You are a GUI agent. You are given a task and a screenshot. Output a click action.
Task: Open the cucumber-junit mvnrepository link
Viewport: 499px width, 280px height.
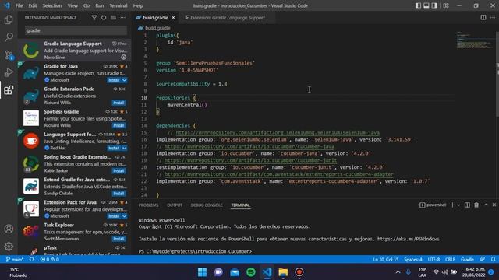click(x=250, y=160)
